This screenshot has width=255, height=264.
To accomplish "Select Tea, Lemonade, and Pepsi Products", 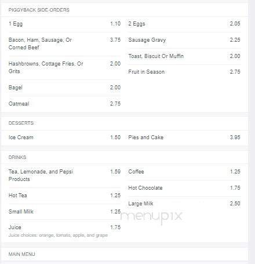I will coord(64,175).
